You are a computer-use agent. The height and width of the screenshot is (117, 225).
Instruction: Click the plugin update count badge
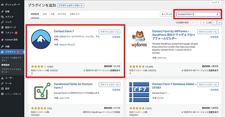coord(18,52)
